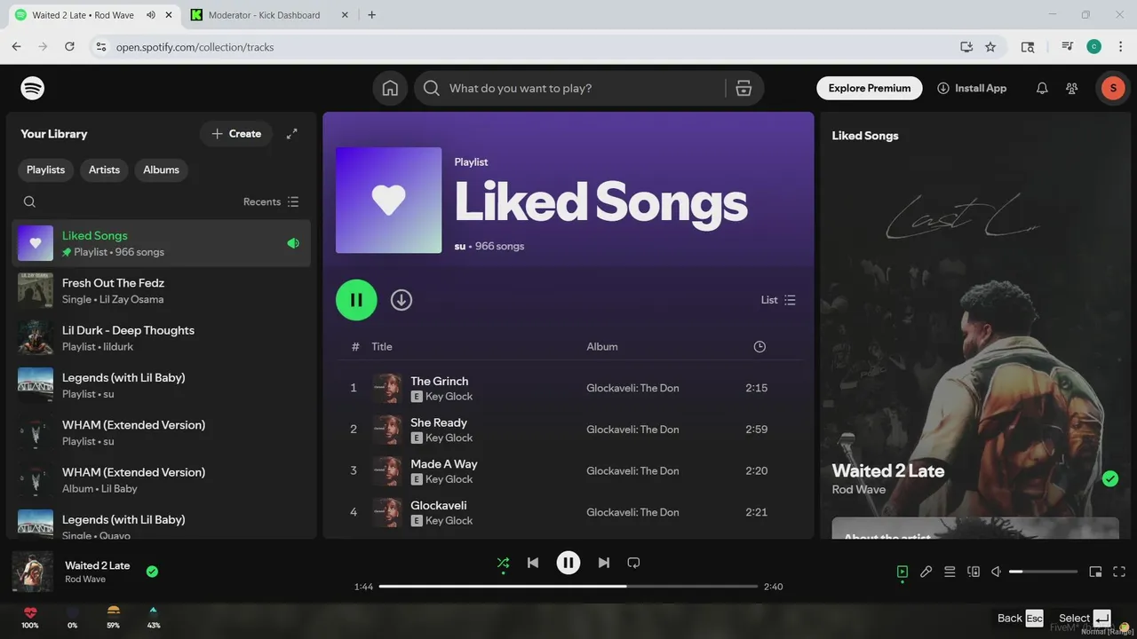Reload the browser page
The image size is (1137, 639).
[x=69, y=47]
